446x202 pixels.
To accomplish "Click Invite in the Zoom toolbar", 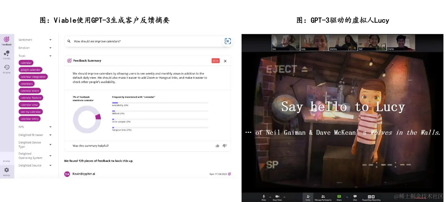I will tap(308, 198).
